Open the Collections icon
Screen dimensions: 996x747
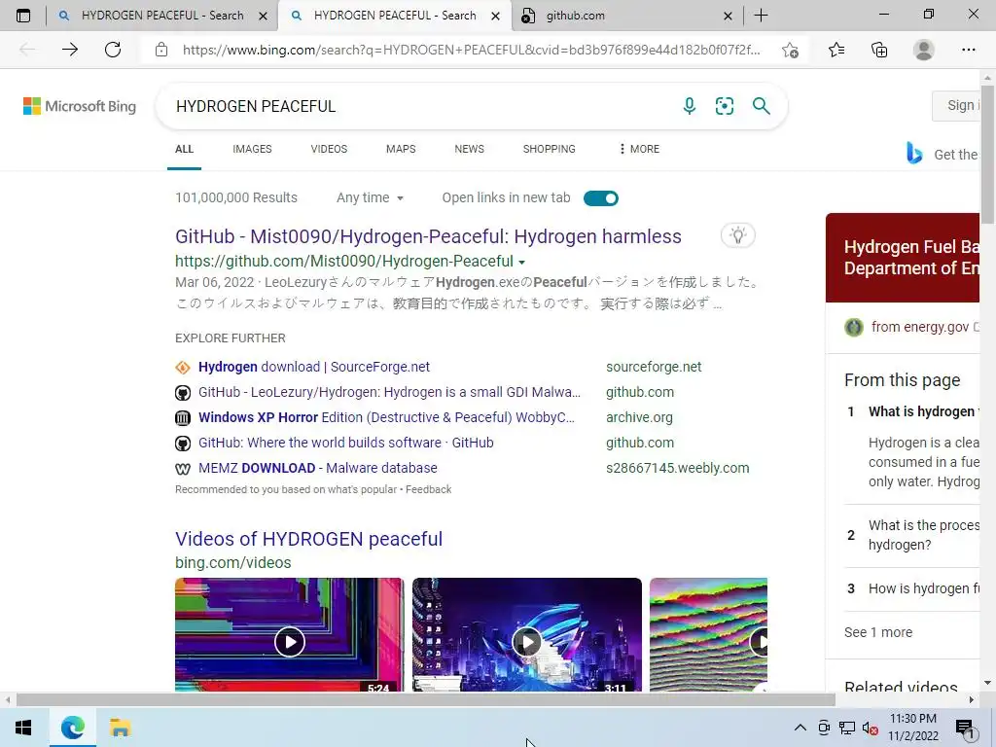(879, 50)
